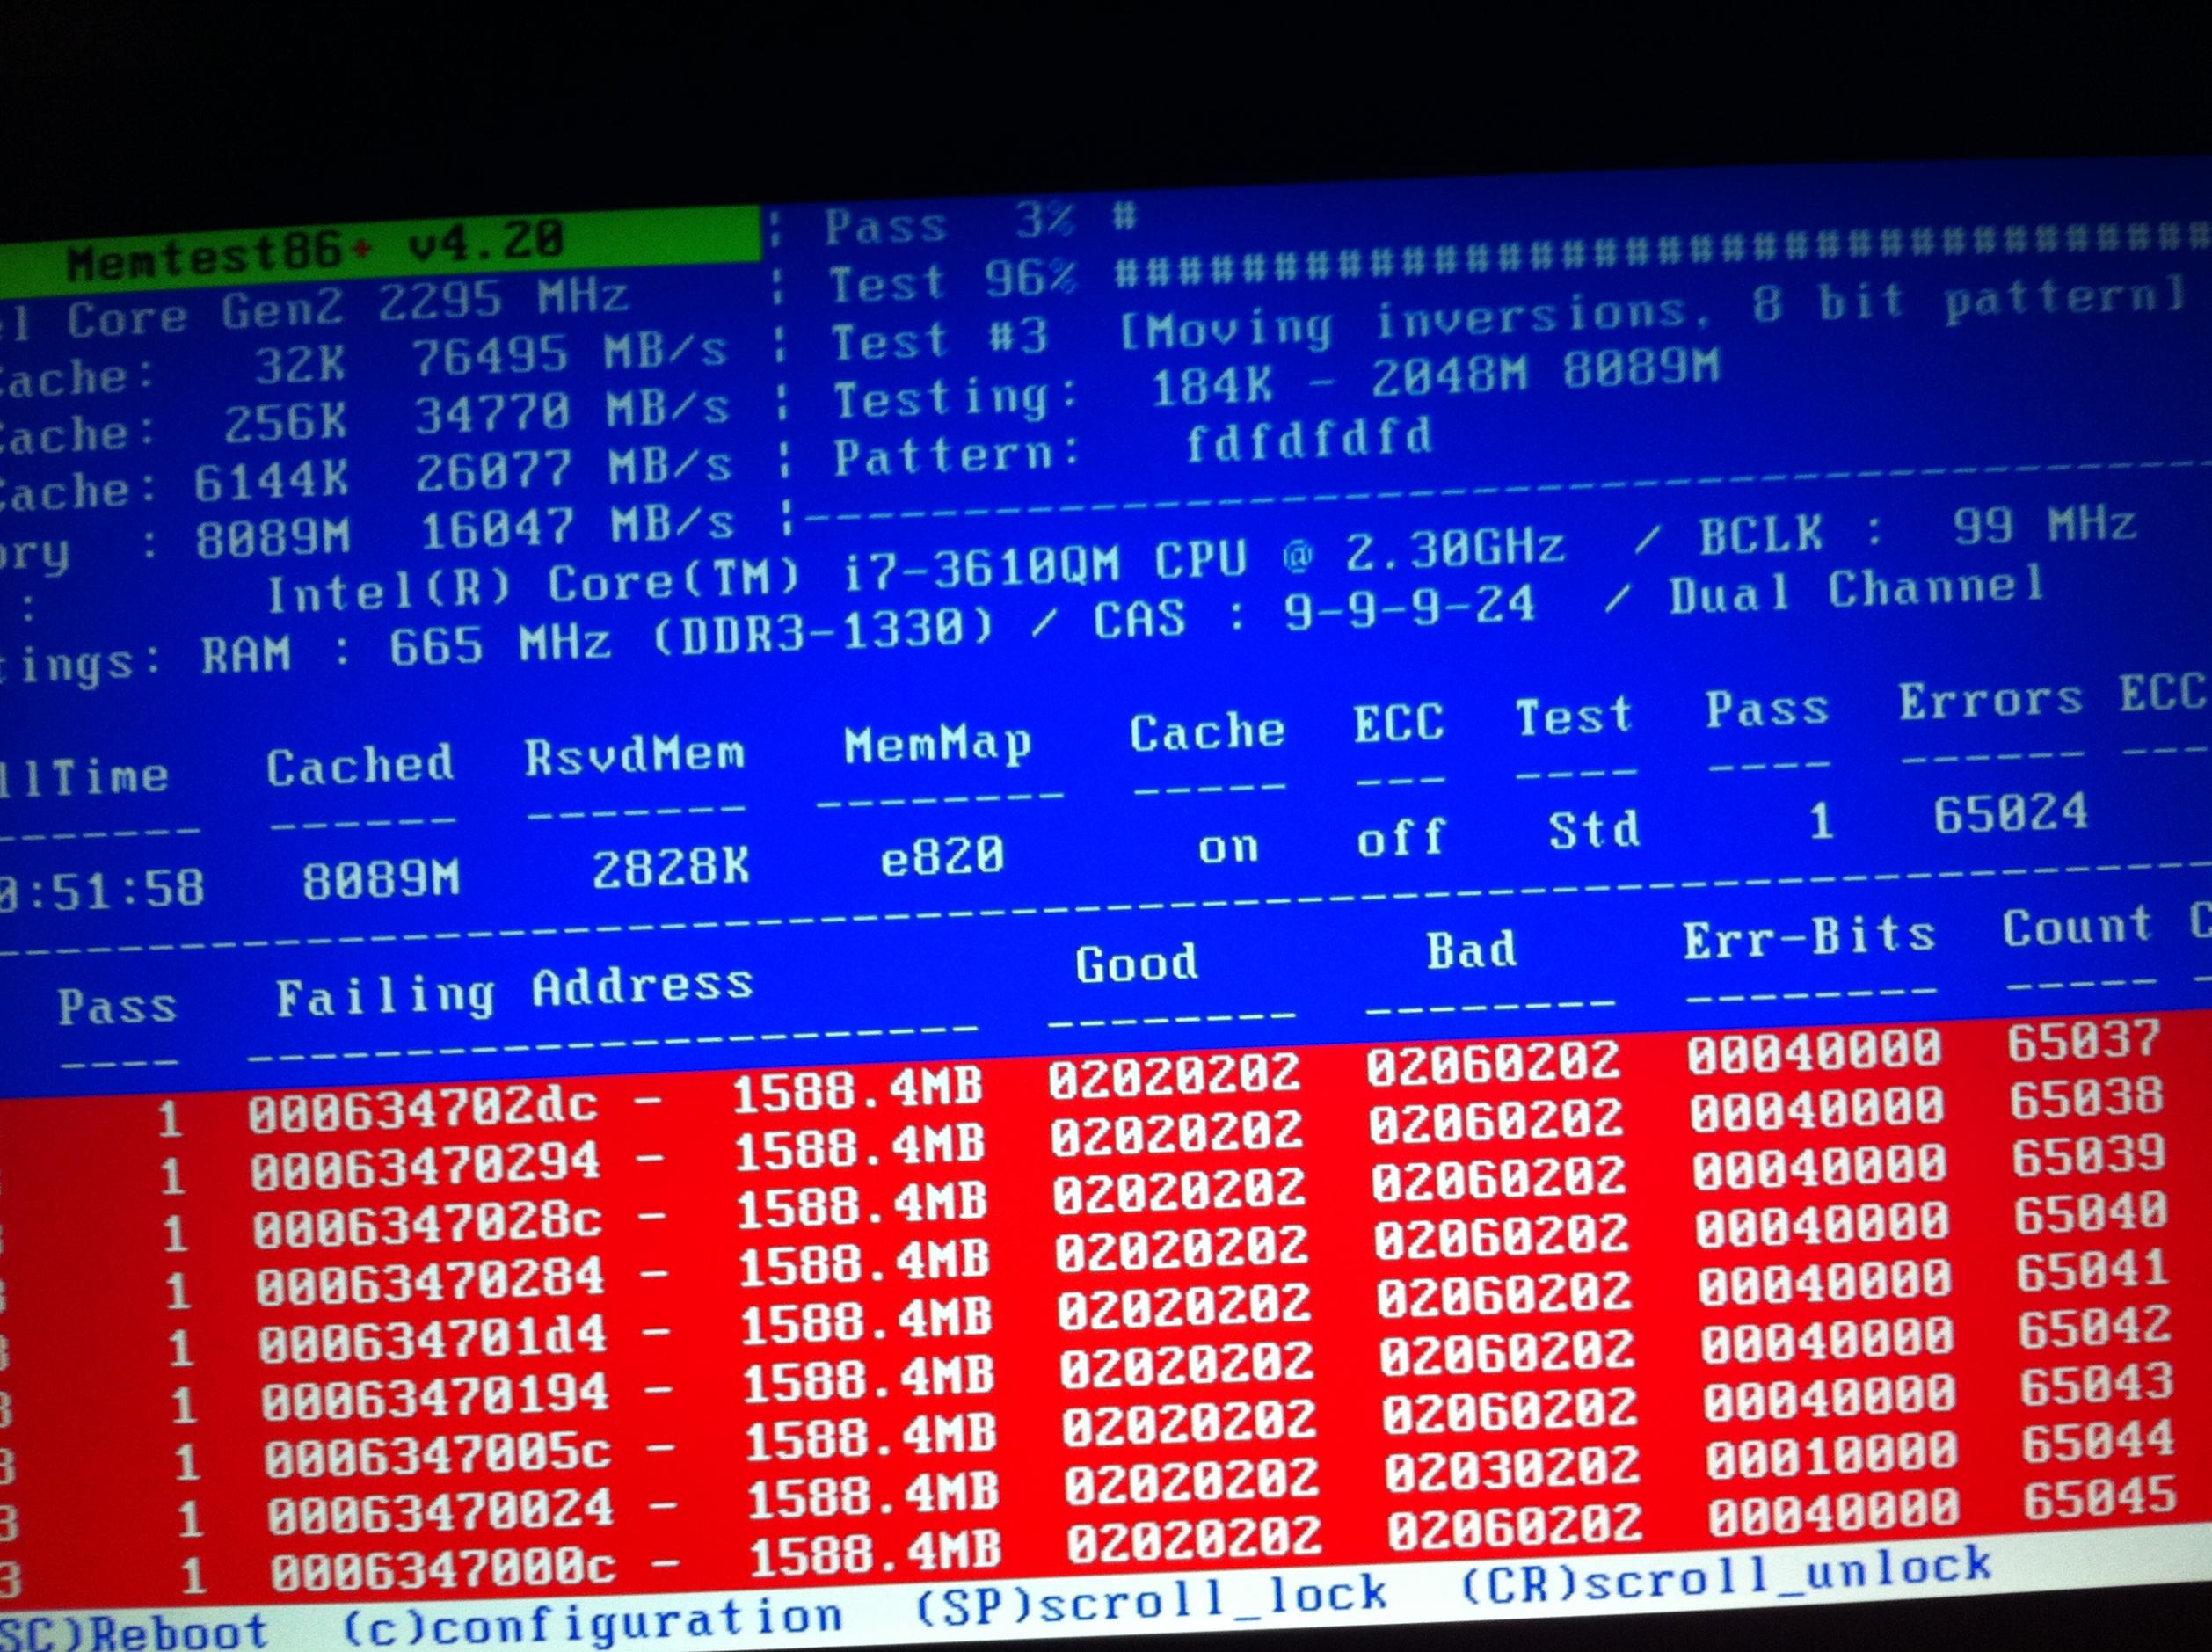Click the Bad value 02030202
The image size is (2212, 1652).
pos(1510,1468)
